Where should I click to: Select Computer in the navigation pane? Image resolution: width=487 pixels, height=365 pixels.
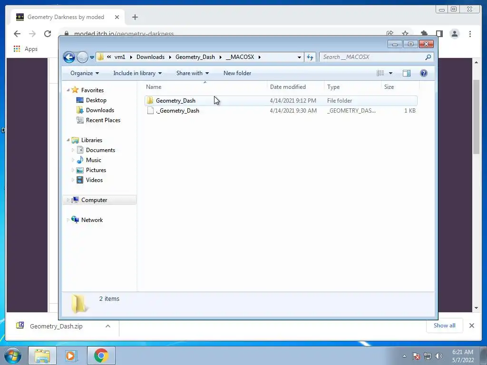tap(99, 200)
